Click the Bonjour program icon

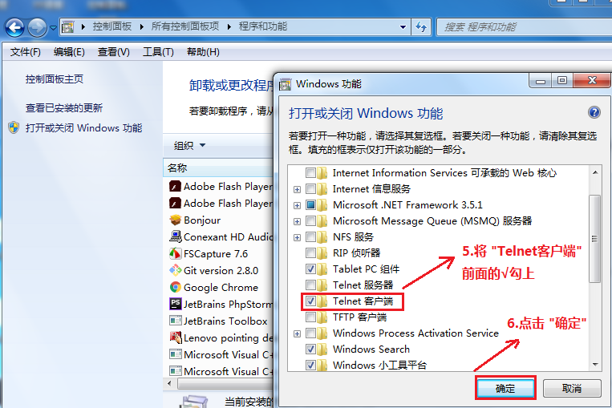pos(175,220)
